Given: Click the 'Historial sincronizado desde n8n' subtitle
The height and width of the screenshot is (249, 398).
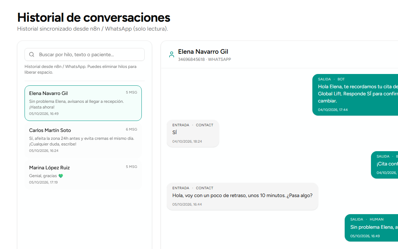Looking at the screenshot, I should point(92,29).
